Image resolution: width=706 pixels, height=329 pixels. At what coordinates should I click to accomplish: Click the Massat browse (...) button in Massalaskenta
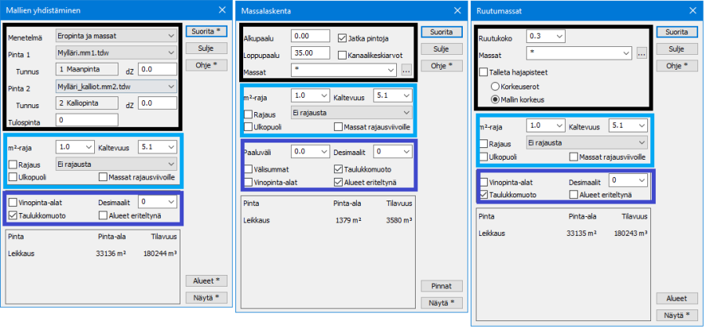click(x=406, y=70)
